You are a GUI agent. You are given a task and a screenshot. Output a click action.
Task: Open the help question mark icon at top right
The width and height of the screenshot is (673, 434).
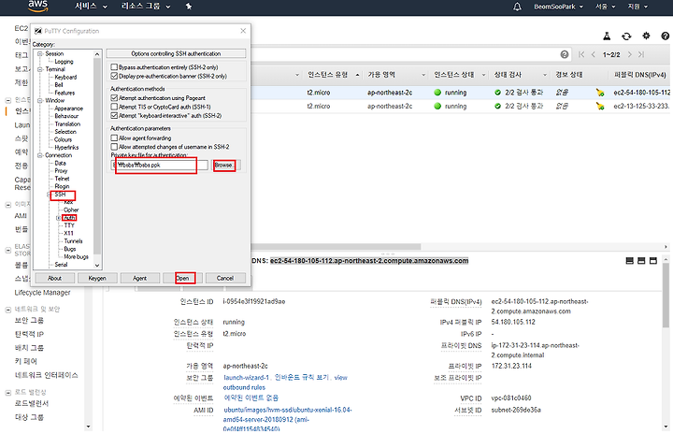click(x=665, y=36)
